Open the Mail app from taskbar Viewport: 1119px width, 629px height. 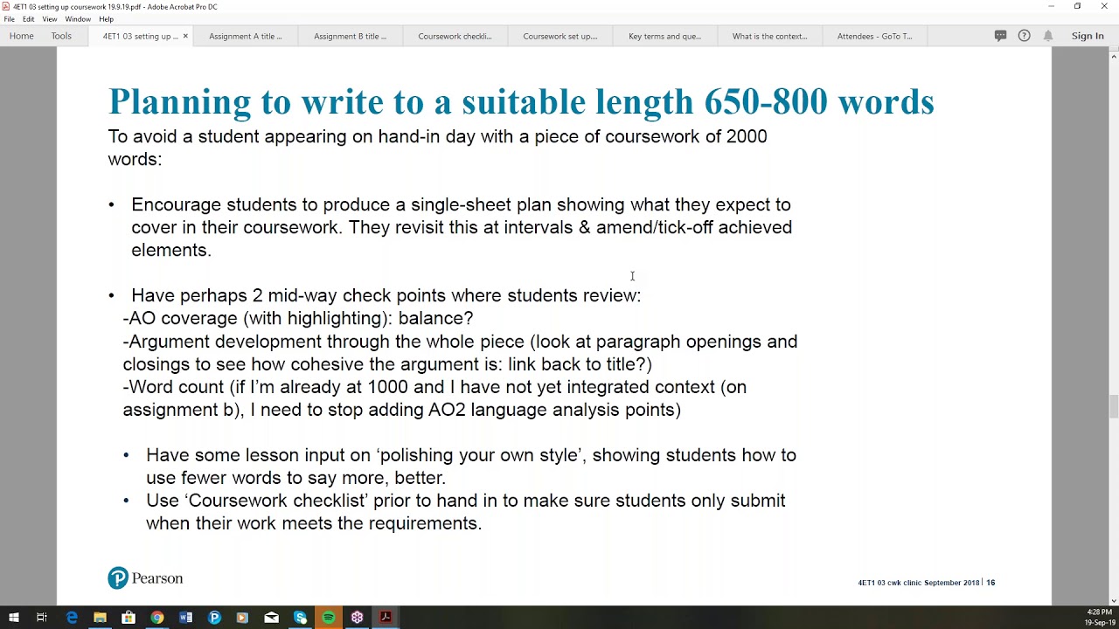[x=271, y=618]
